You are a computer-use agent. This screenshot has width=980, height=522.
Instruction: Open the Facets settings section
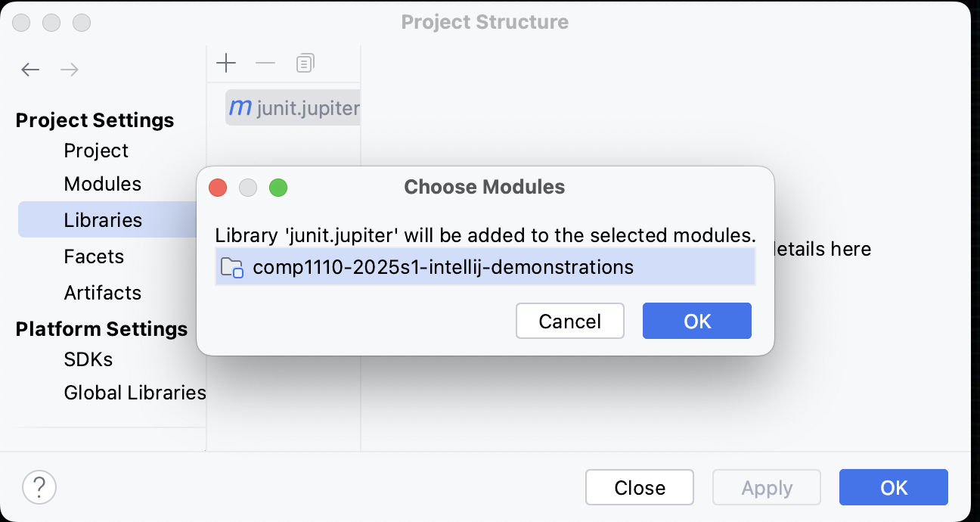[x=94, y=256]
